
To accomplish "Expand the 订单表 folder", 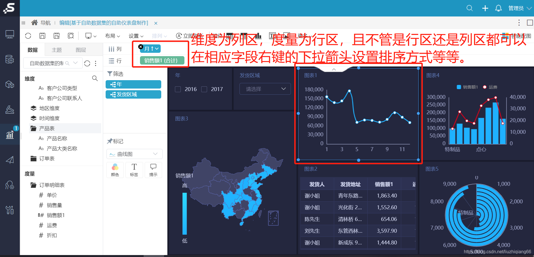I will 47,159.
